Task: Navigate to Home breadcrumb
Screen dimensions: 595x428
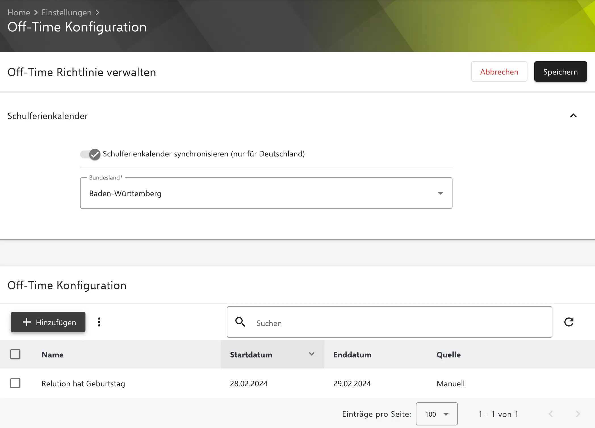Action: 19,12
